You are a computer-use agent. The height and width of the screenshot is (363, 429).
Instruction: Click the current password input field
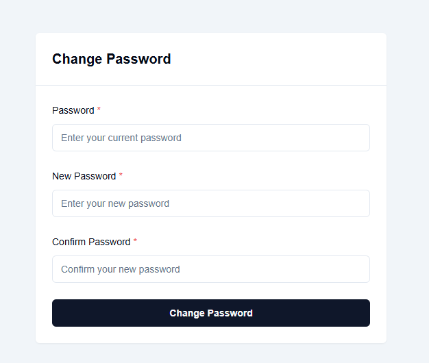[274, 138]
